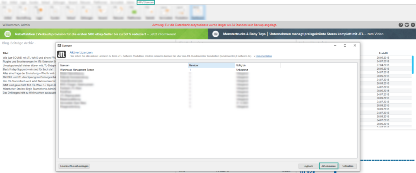Click the megaphone icon on the green banner
416x173 pixels.
coord(8,34)
